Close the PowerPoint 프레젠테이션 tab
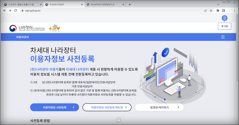The height and width of the screenshot is (125, 239). click(x=123, y=4)
